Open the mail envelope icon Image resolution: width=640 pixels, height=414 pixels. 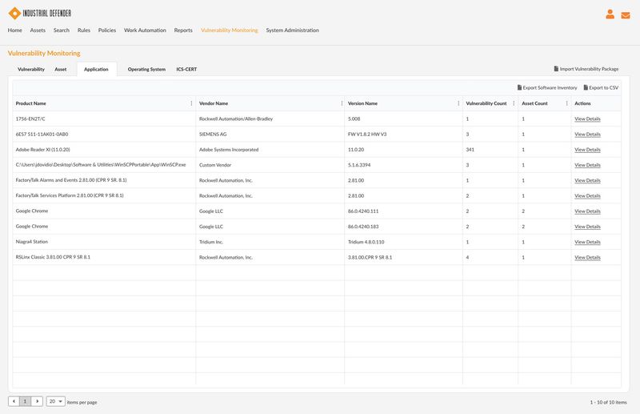click(x=626, y=15)
